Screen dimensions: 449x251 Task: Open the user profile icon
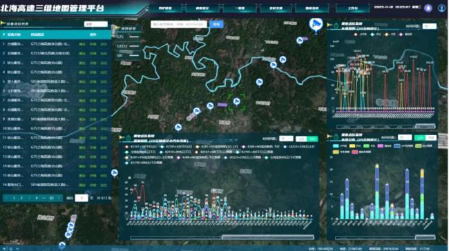coord(441,8)
